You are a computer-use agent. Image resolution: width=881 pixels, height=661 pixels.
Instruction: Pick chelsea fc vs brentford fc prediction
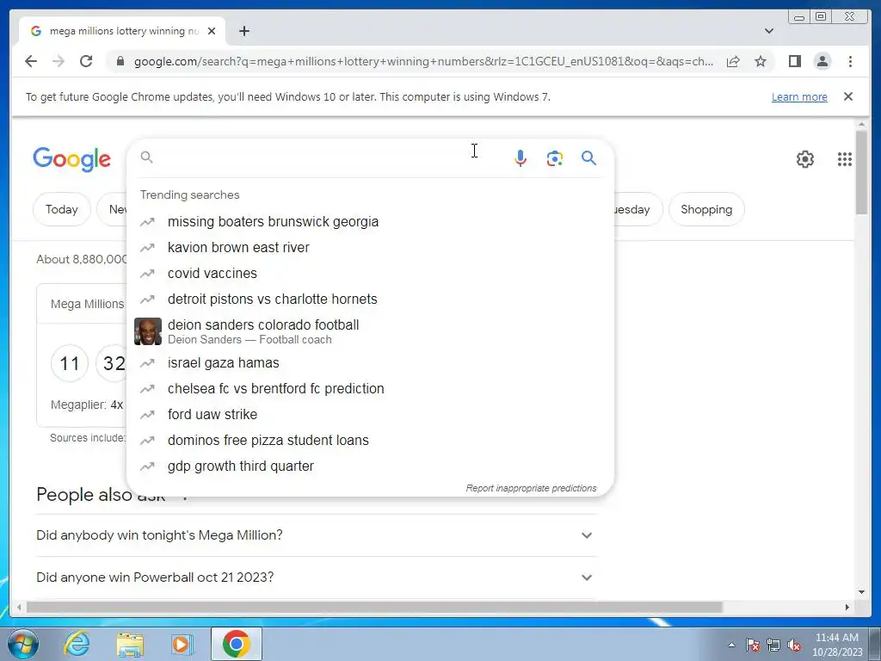click(x=371, y=388)
